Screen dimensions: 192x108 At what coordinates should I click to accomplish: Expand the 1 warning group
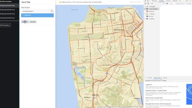pos(145,14)
